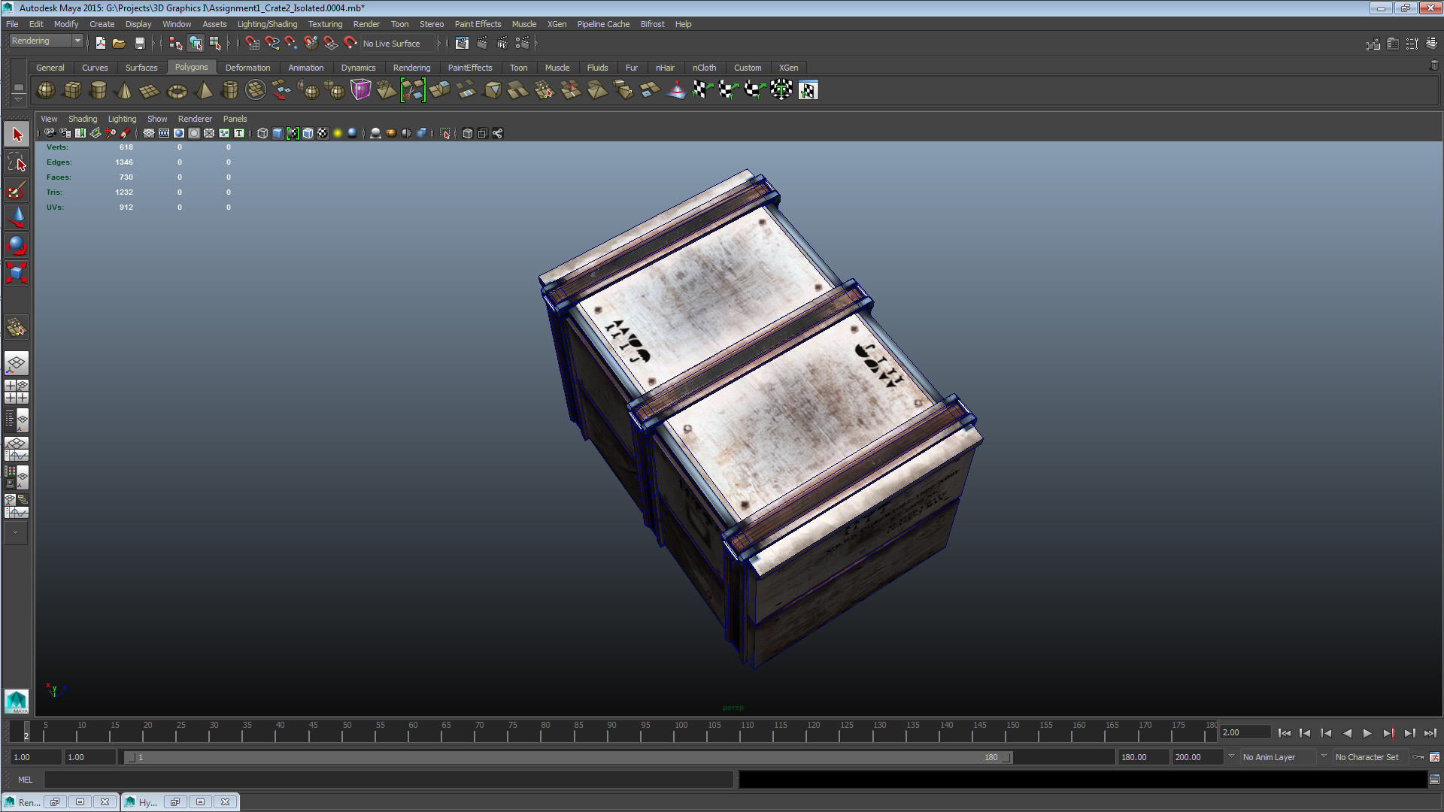Screen dimensions: 1444x812
Task: Switch to the Deformation shelf tab
Action: tap(247, 68)
